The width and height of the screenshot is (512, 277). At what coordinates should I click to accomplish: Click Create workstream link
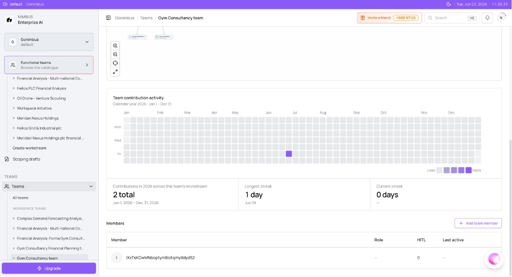pos(29,148)
